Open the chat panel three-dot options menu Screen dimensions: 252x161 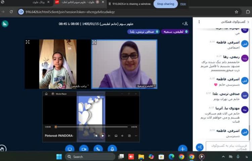[x=199, y=22]
